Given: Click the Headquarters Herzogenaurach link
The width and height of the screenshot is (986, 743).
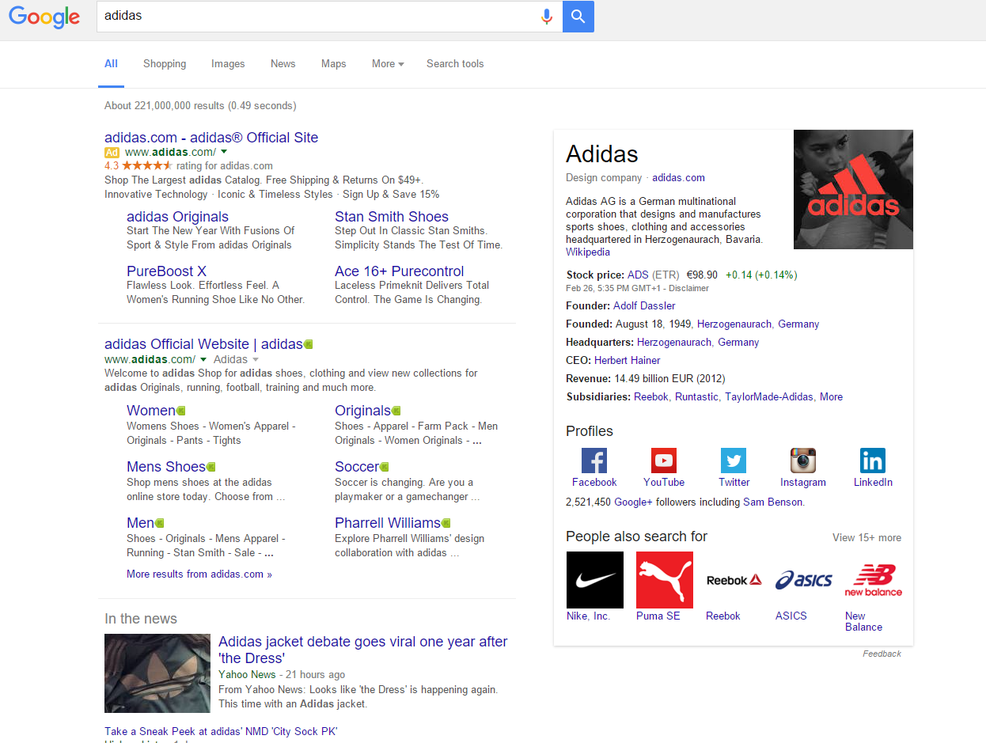Looking at the screenshot, I should point(674,343).
